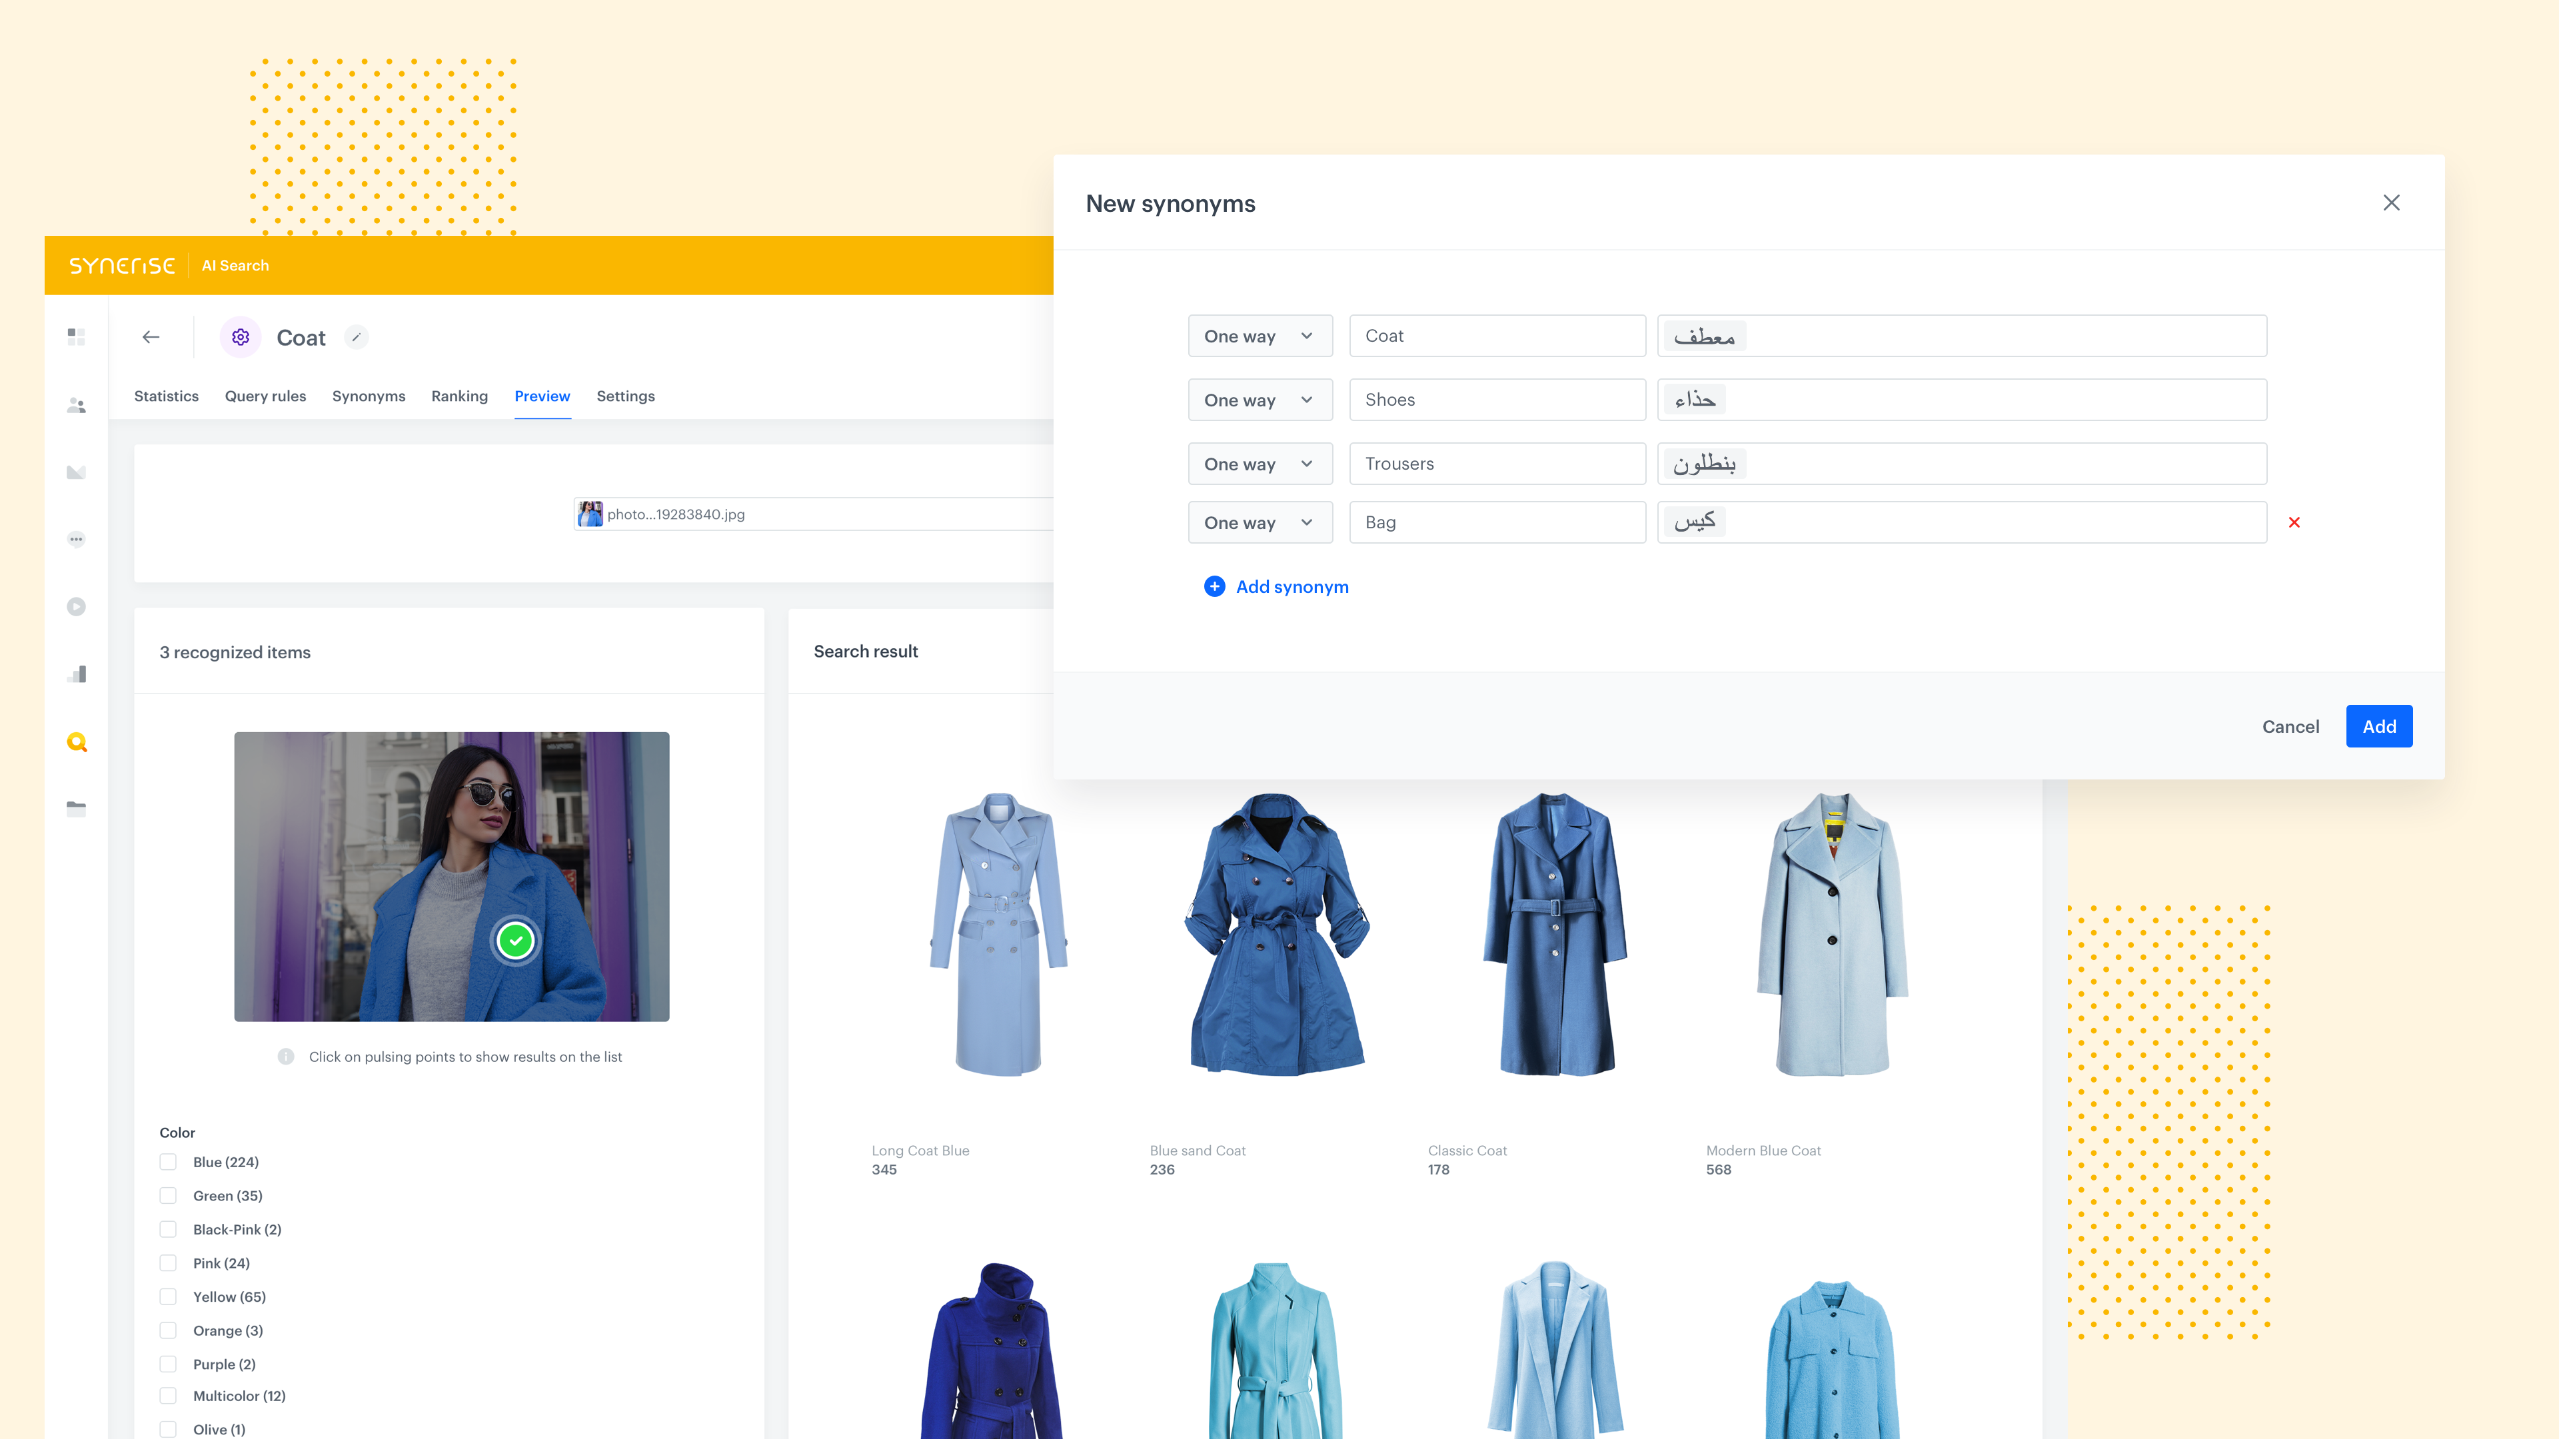2559x1439 pixels.
Task: Click the Trousers term input field
Action: click(1497, 464)
